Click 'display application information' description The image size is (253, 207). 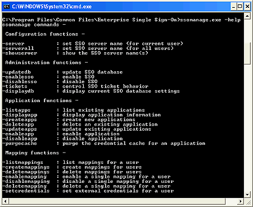pos(111,115)
